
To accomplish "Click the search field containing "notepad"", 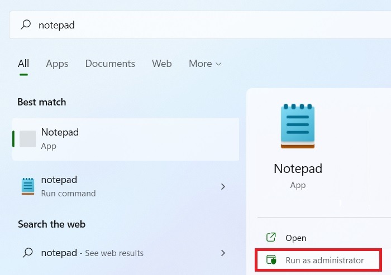I will 200,25.
